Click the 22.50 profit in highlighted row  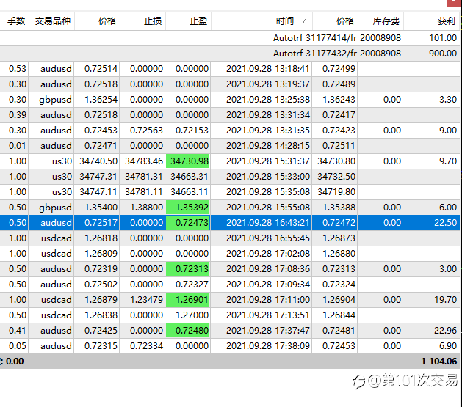point(445,223)
